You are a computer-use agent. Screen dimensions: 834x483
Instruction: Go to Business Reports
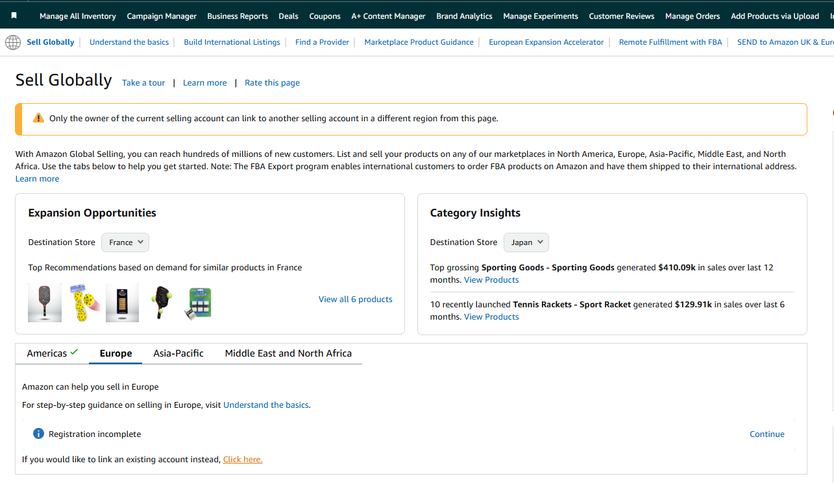[x=238, y=16]
